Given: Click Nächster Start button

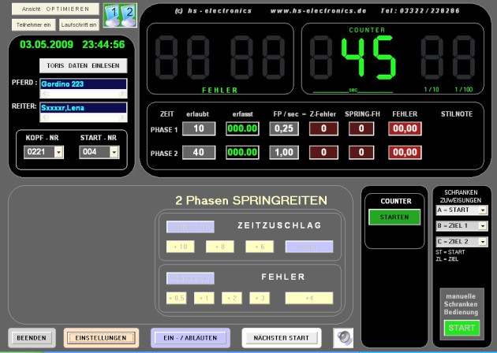Looking at the screenshot, I should [x=282, y=338].
